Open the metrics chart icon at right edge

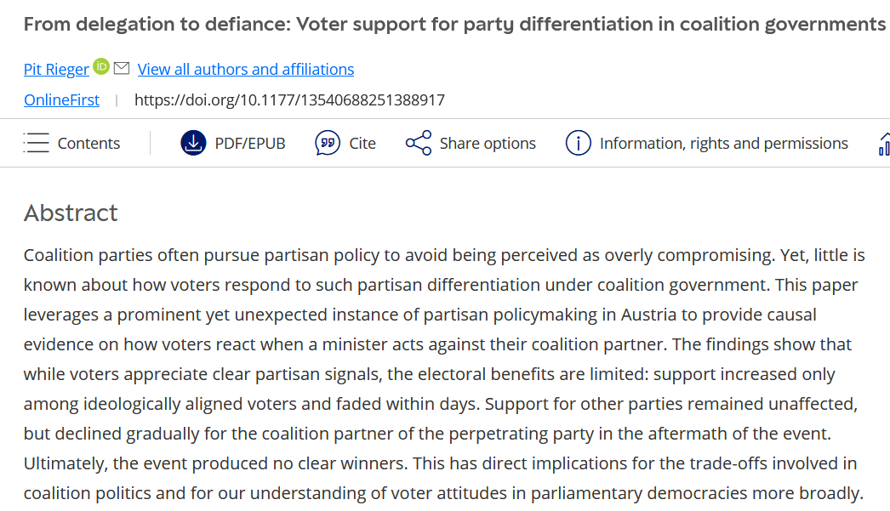[884, 144]
